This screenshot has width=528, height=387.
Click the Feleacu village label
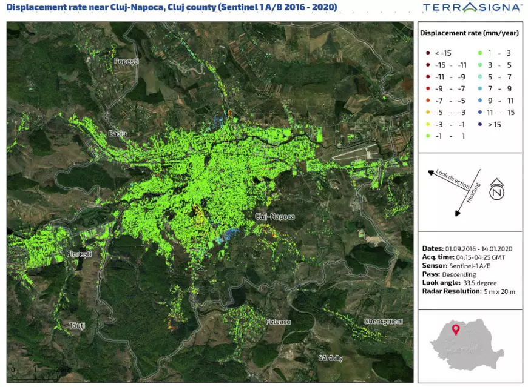pyautogui.click(x=280, y=321)
